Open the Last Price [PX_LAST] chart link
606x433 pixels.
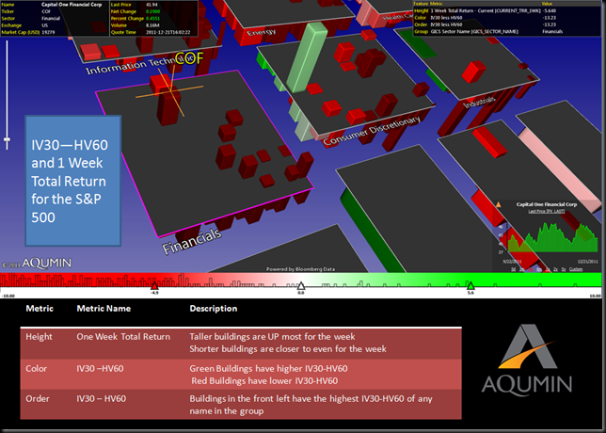(547, 211)
